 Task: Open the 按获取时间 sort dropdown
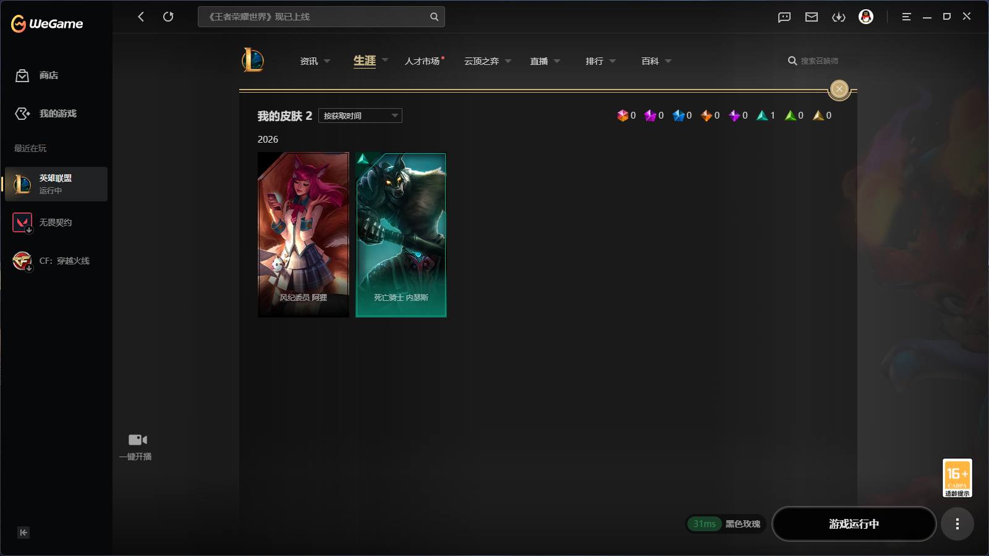coord(359,116)
